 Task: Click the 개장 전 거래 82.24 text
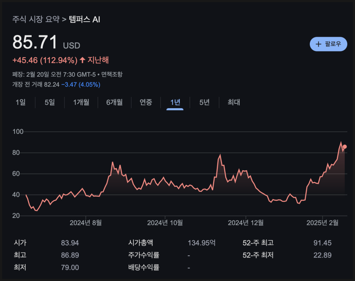coord(36,84)
